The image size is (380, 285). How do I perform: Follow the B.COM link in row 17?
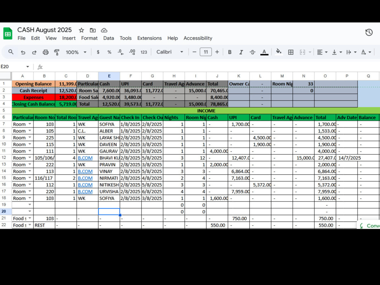(85, 192)
